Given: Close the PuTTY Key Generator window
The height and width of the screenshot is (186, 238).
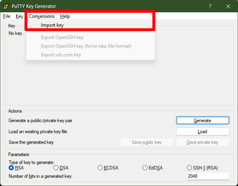Looking at the screenshot, I should coord(228,6).
